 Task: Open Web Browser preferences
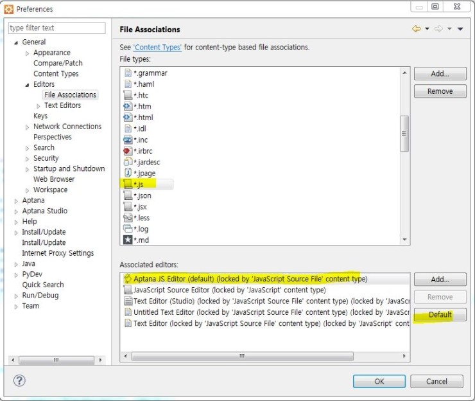pyautogui.click(x=54, y=179)
